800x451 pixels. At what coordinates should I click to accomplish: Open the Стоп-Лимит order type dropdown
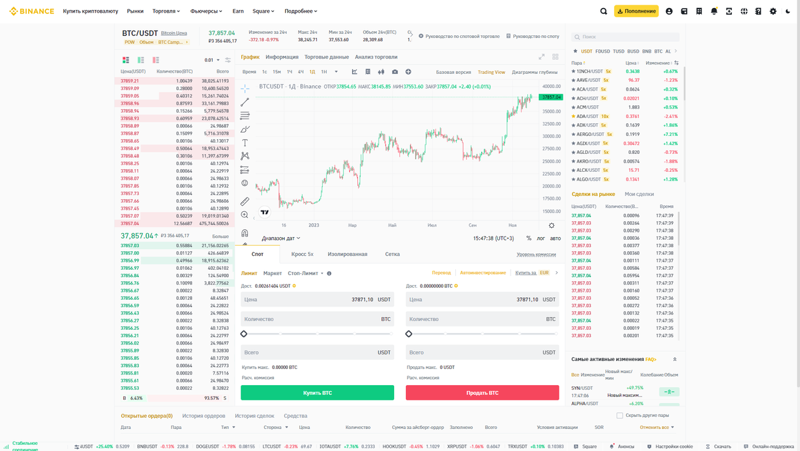pyautogui.click(x=305, y=273)
